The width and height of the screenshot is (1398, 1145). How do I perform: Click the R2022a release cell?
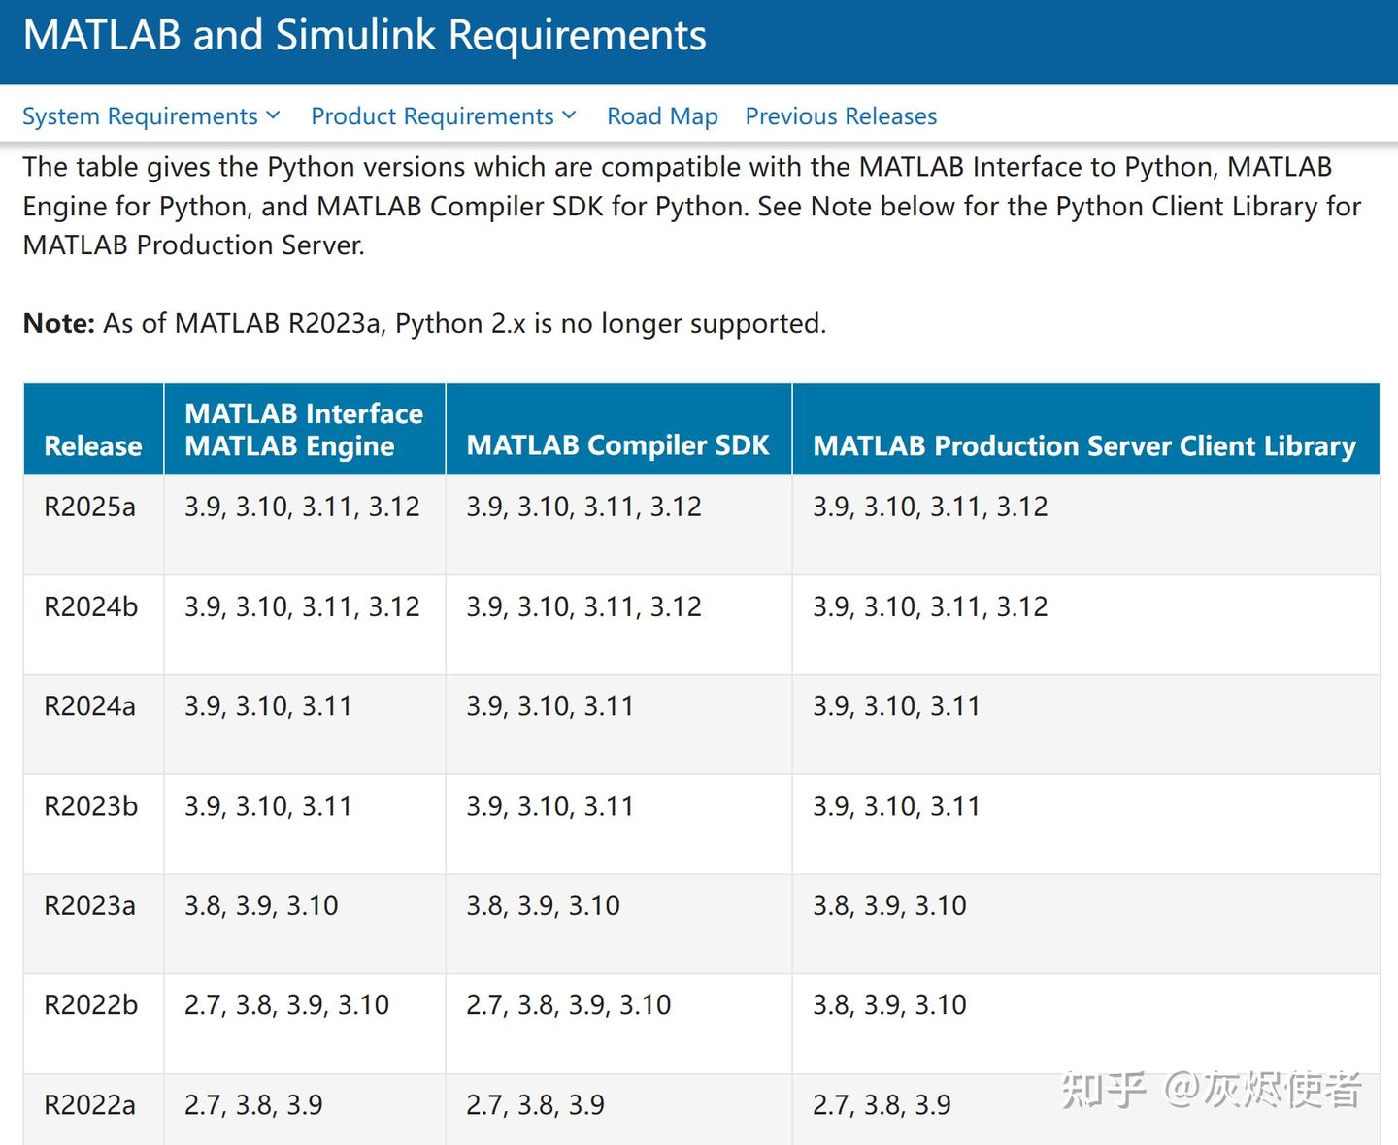click(90, 1105)
